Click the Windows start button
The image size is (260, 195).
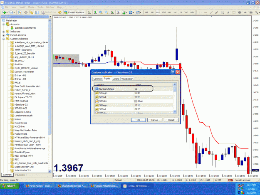[x=10, y=186]
